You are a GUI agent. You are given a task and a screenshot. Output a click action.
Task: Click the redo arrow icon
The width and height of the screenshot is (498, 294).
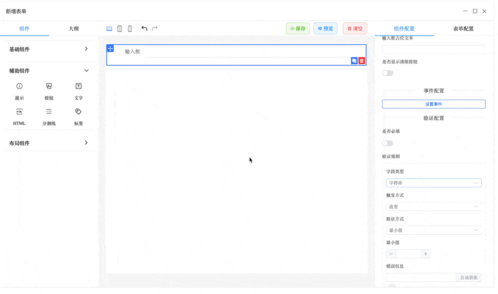155,29
